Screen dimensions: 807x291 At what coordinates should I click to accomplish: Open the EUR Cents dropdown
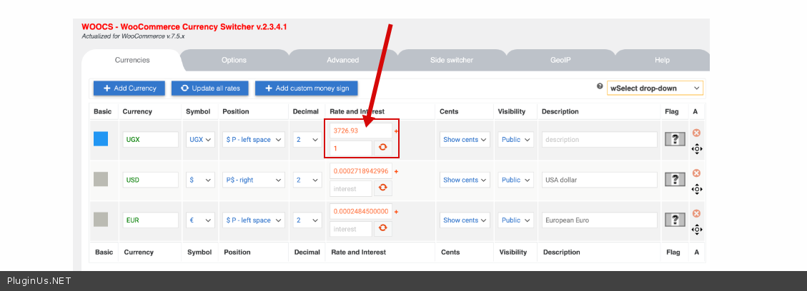click(465, 220)
